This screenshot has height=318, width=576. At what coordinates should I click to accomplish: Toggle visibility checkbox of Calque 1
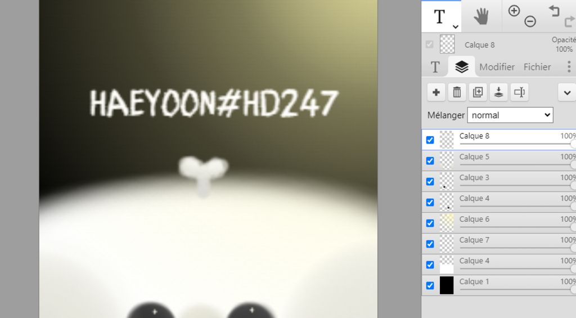[x=430, y=286]
